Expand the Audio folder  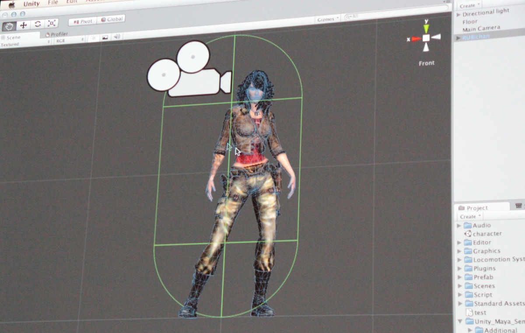click(459, 225)
